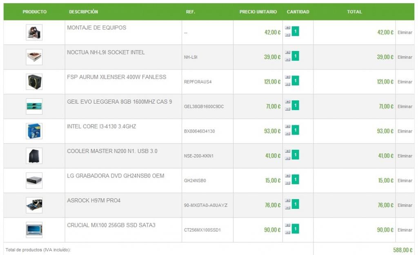Viewport: 418px width, 255px height.
Task: Increase quantity of NOCTUA NH-L9I cooler
Action: pos(287,53)
